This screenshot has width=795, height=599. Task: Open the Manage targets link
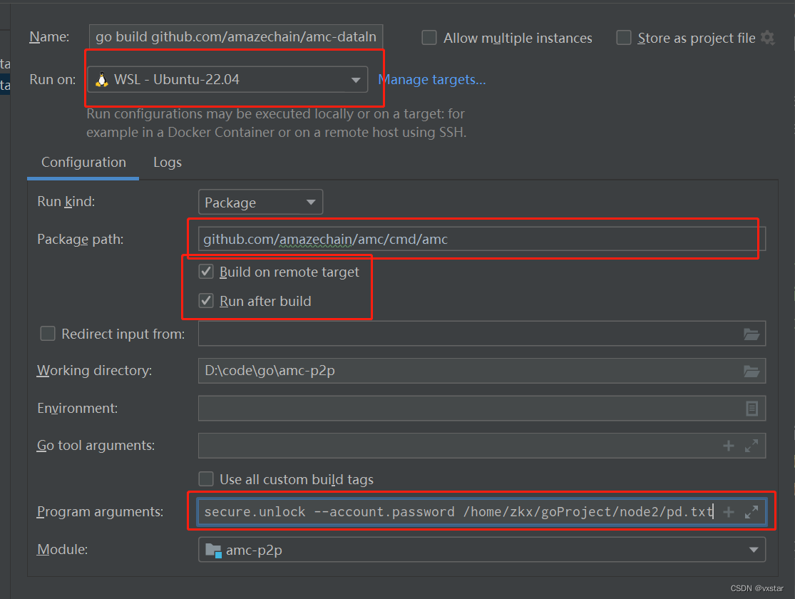432,80
